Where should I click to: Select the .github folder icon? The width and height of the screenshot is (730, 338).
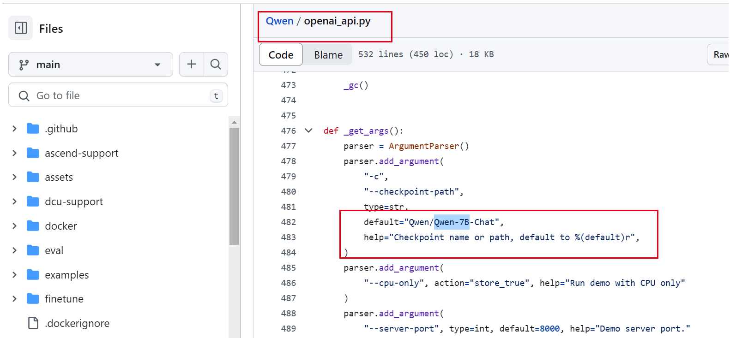(33, 129)
